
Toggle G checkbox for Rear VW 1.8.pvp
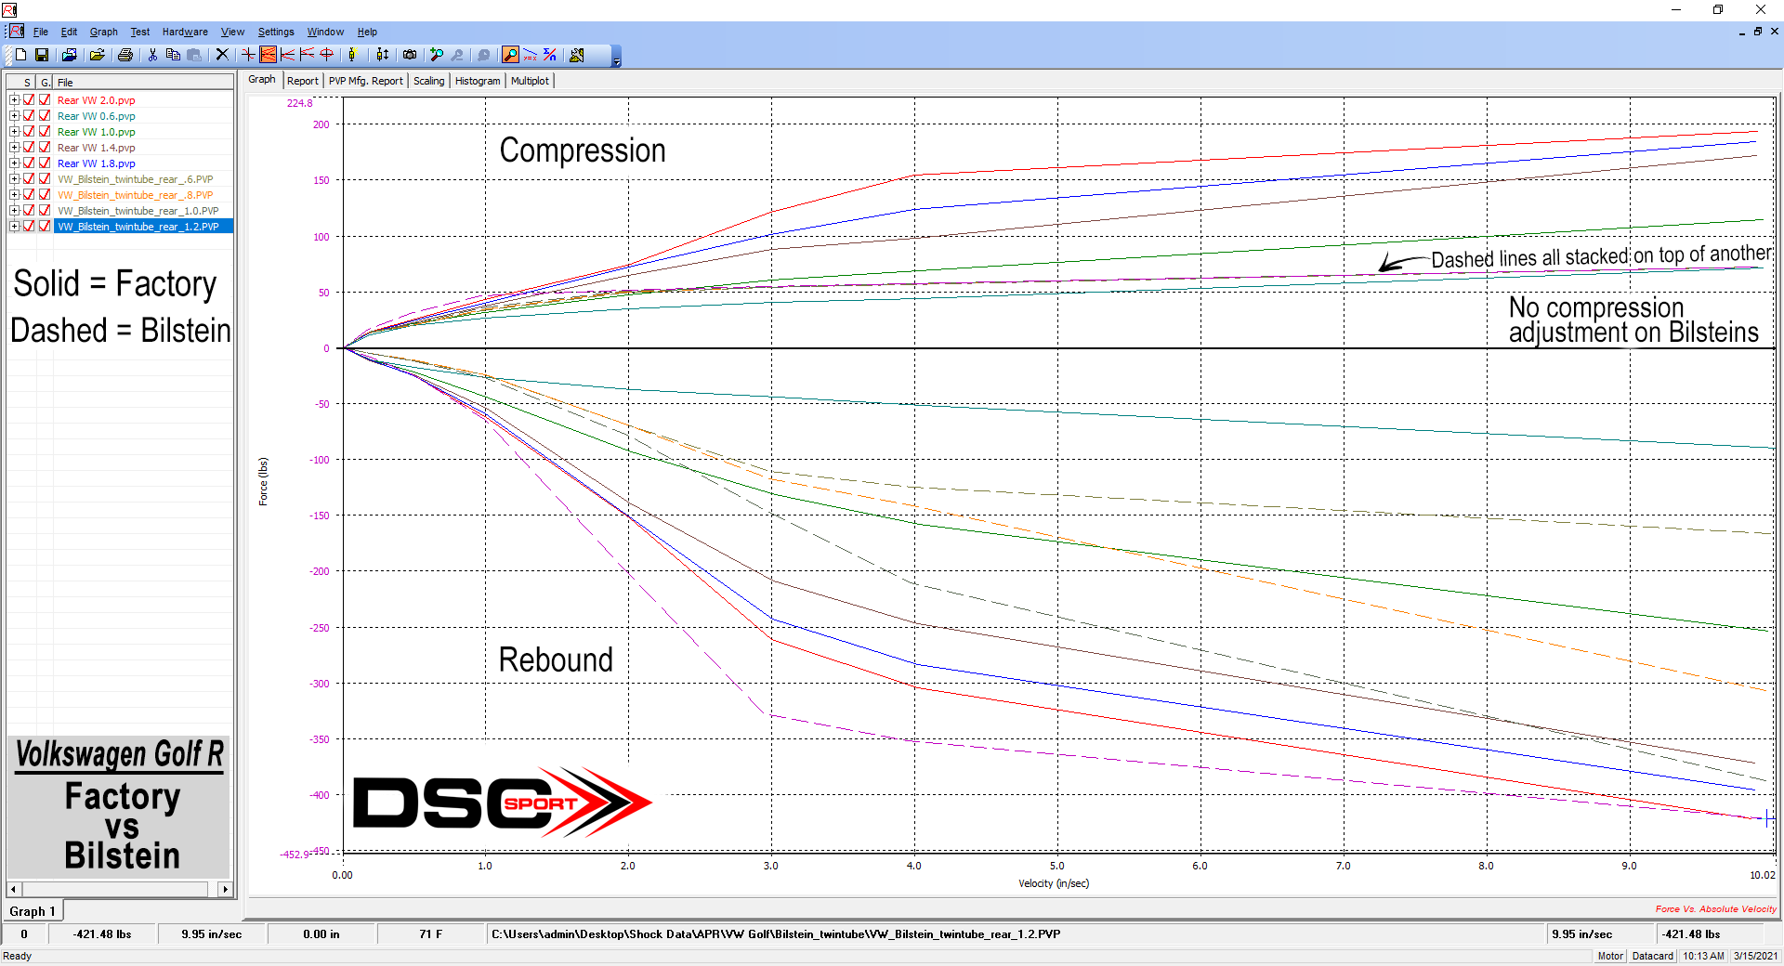[45, 163]
